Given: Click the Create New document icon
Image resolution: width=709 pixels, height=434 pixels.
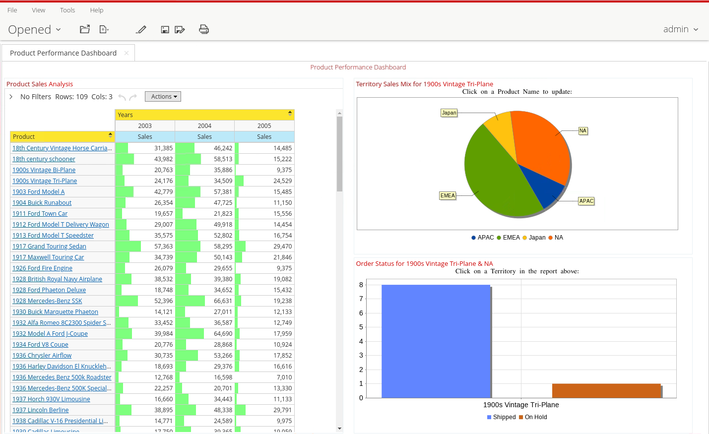Looking at the screenshot, I should [104, 29].
